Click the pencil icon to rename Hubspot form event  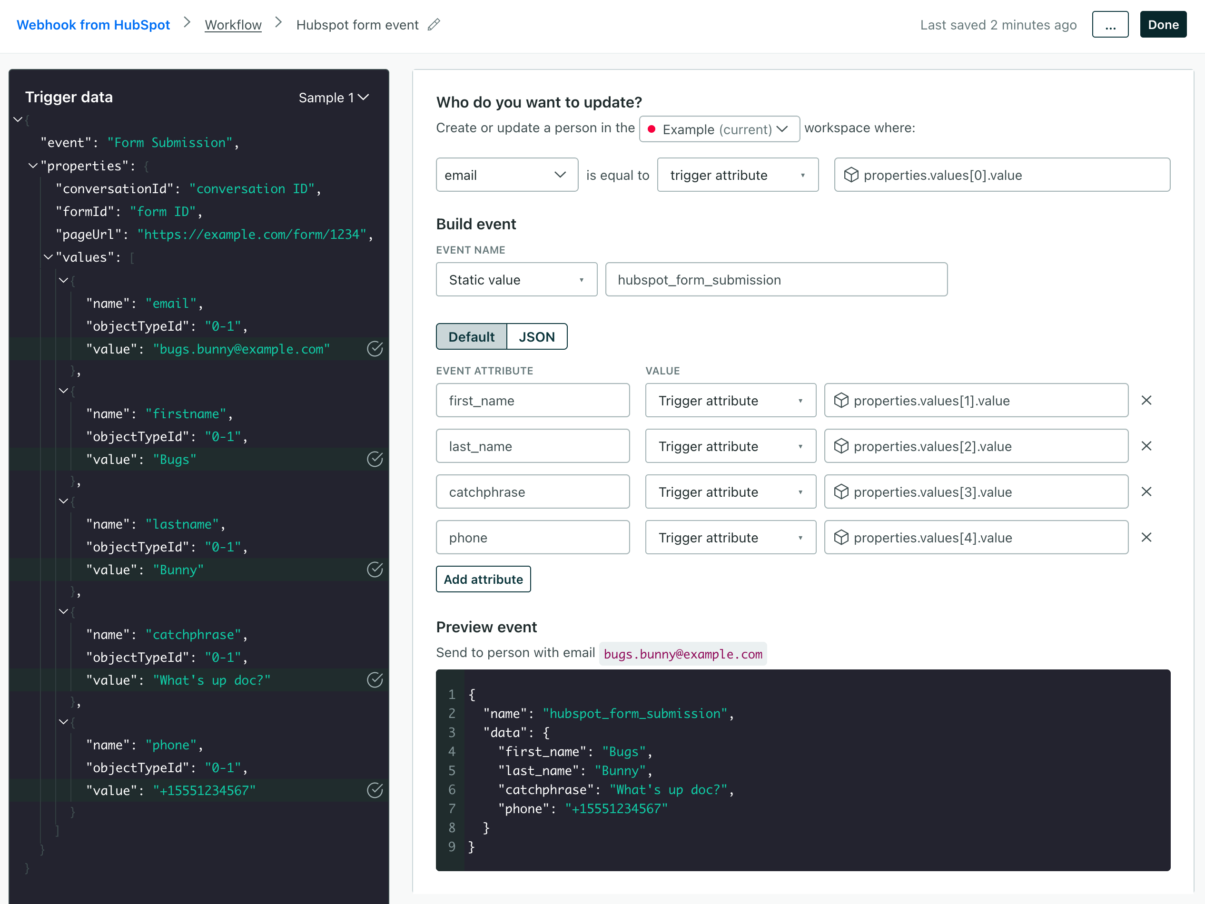coord(434,25)
